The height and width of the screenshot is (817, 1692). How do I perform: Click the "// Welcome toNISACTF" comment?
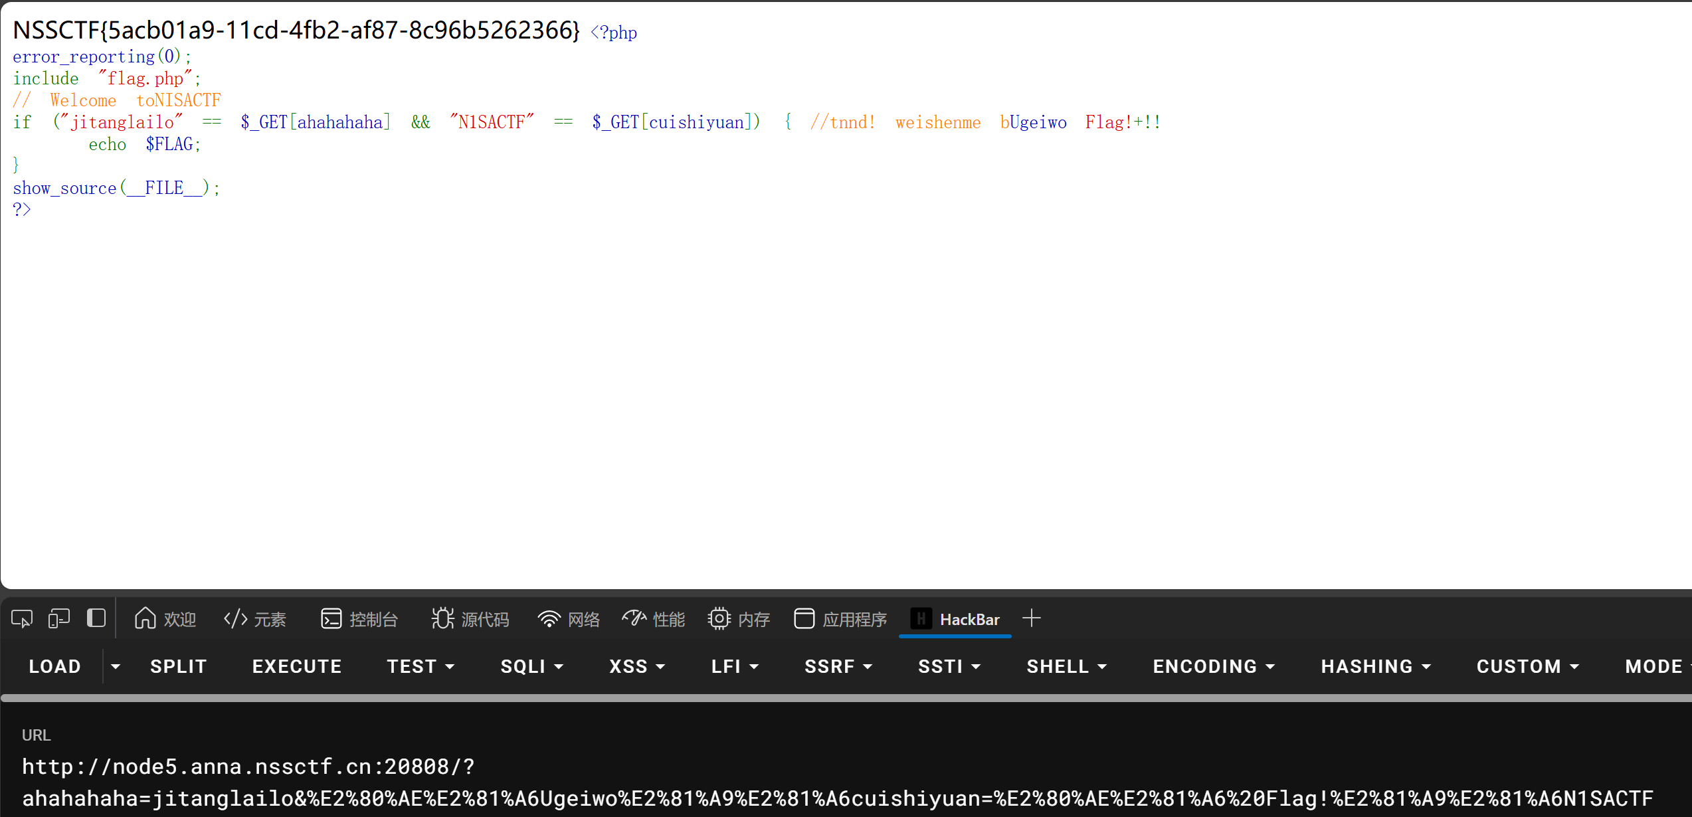pos(117,100)
